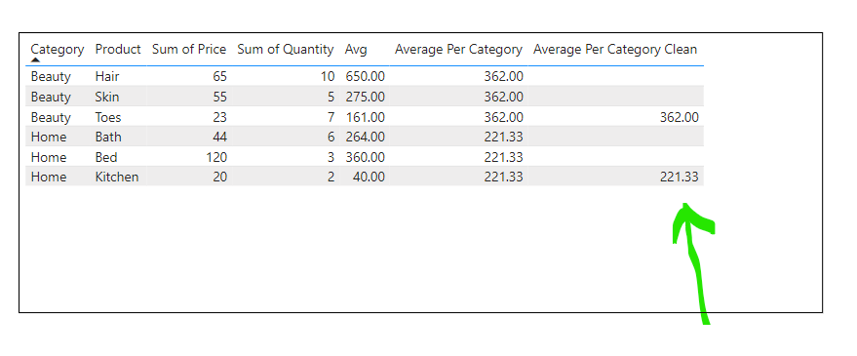This screenshot has height=356, width=857.
Task: Select the Hair product cell
Action: [x=107, y=76]
